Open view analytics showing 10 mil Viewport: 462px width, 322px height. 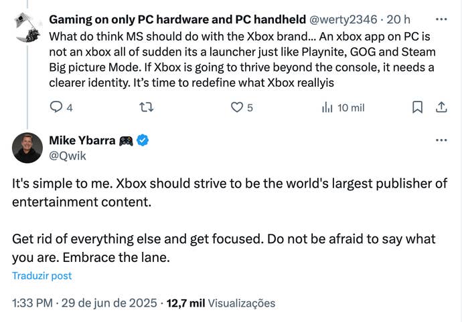343,107
